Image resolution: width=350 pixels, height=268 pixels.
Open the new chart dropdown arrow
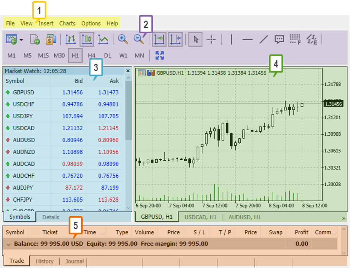click(x=21, y=39)
